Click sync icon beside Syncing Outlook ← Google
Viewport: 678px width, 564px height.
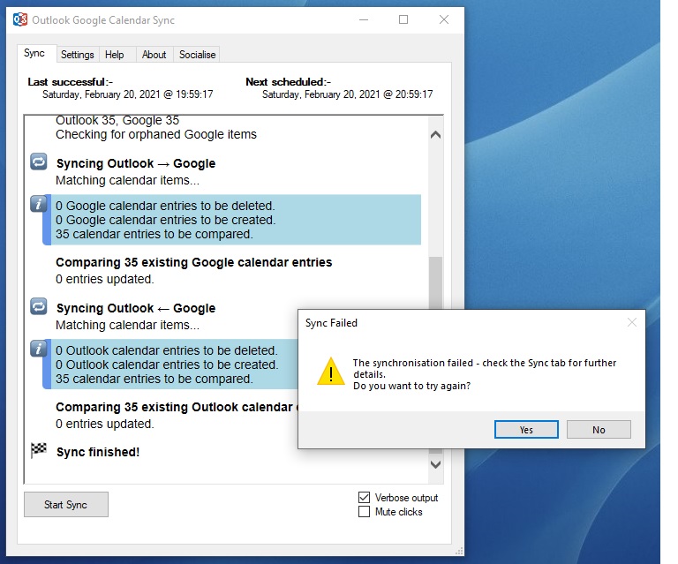pos(39,307)
